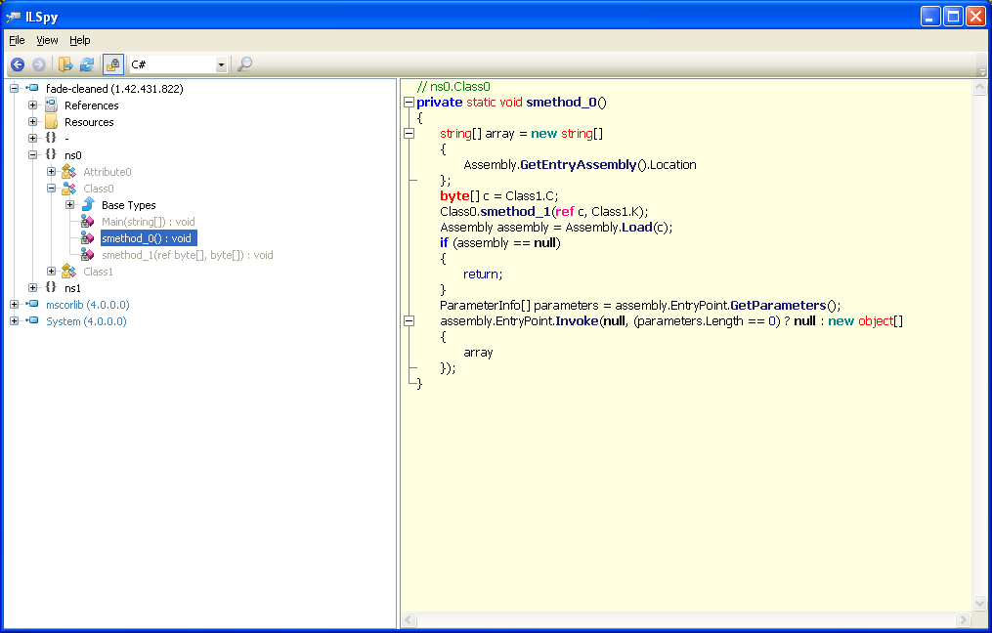The height and width of the screenshot is (633, 992).
Task: Click the System assembly icon
Action: point(32,320)
